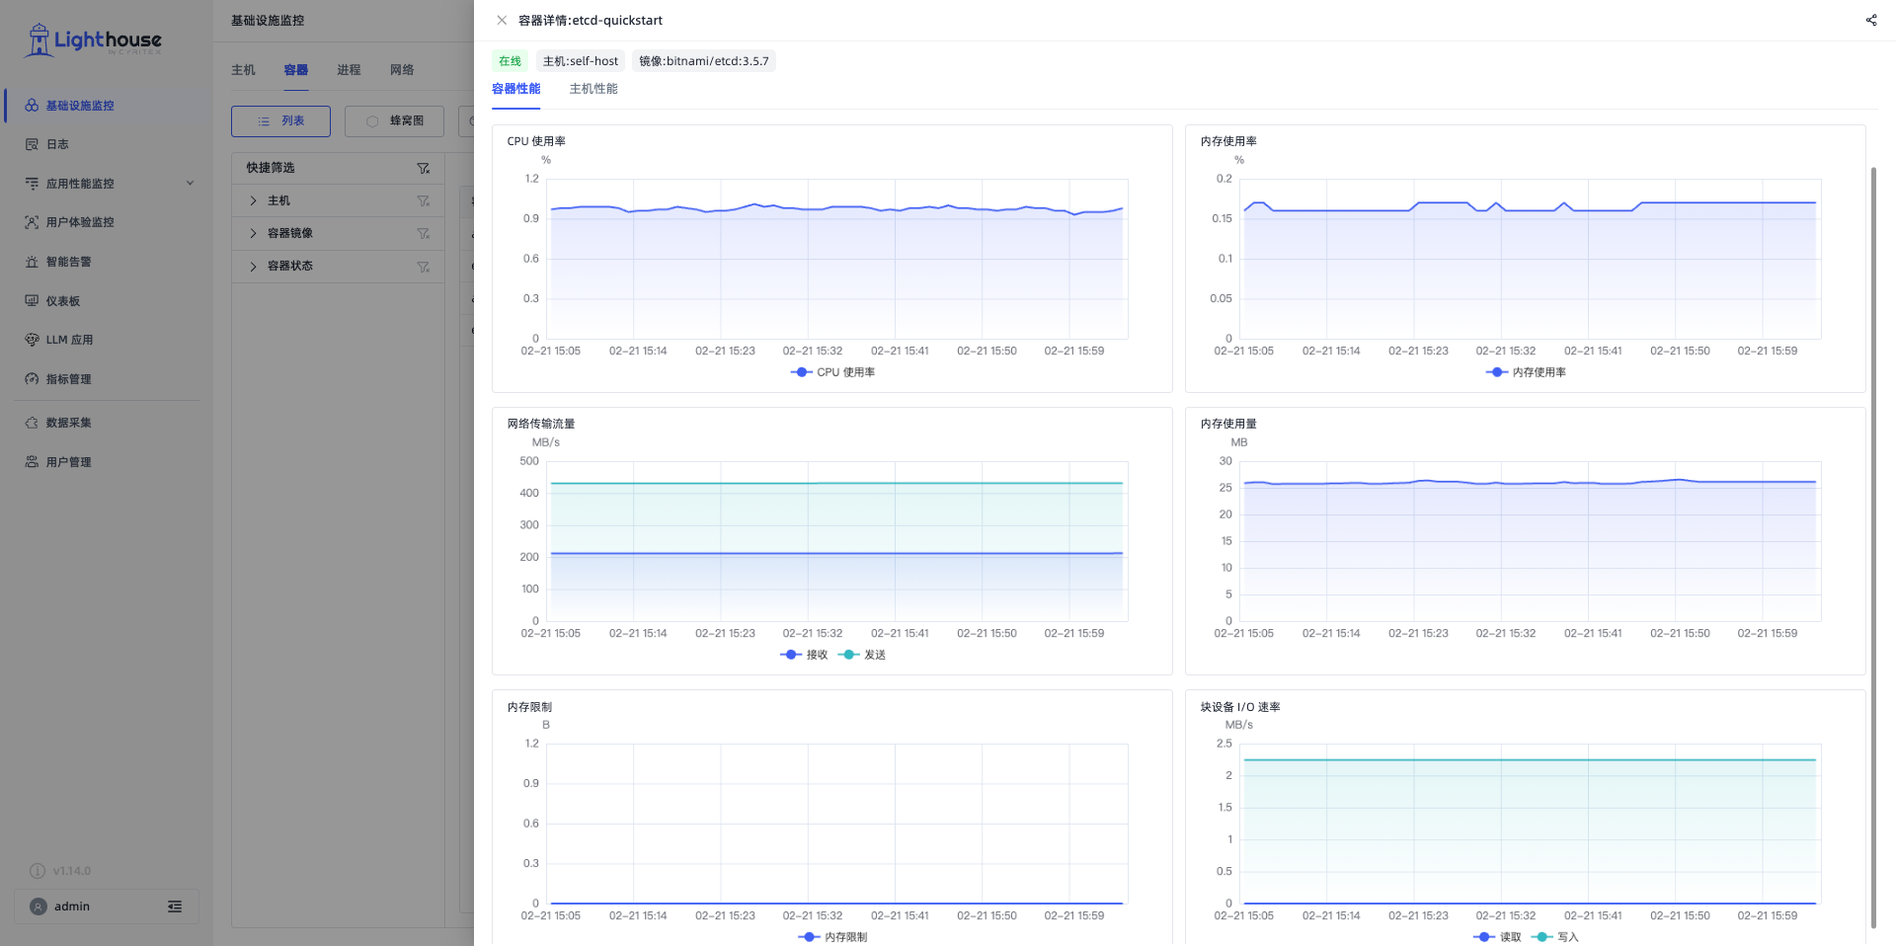This screenshot has width=1896, height=946.
Task: Toggle the 发送 series in network chart legend
Action: point(862,655)
